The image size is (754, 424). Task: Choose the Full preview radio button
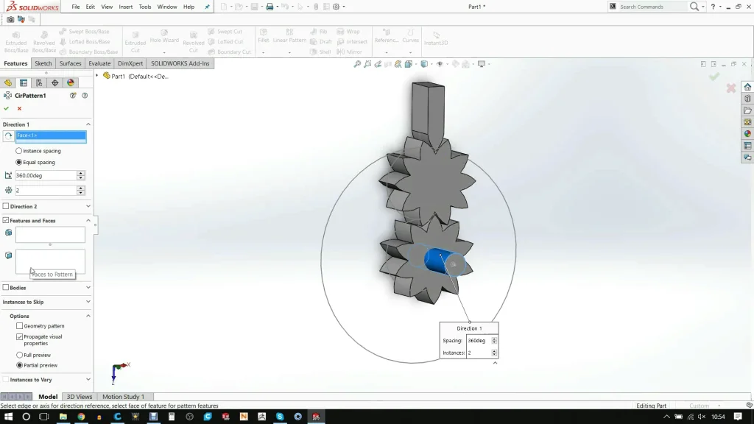click(x=19, y=355)
